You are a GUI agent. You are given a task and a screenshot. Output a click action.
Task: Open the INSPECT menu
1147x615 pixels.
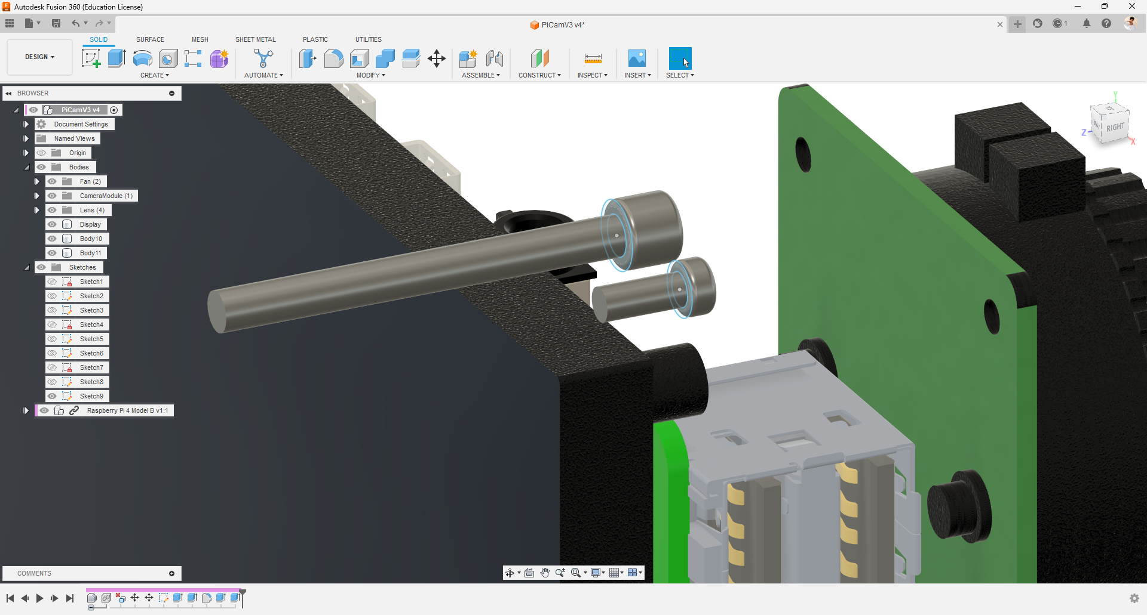593,75
